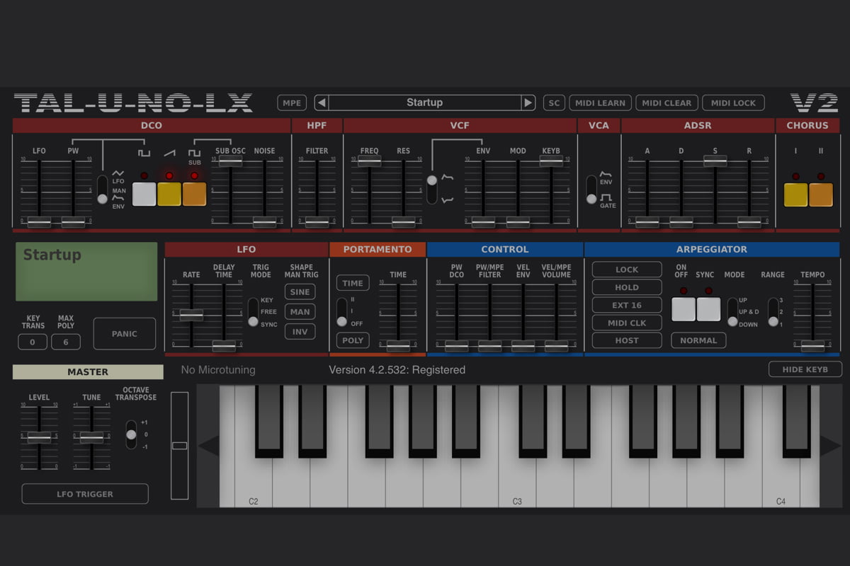Viewport: 850px width, 566px height.
Task: Hit the PANIC button
Action: tap(124, 333)
